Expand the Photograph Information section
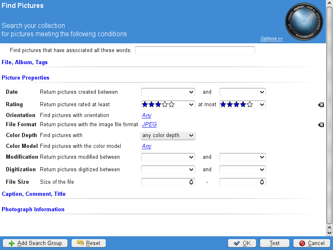This screenshot has width=333, height=250. click(33, 209)
